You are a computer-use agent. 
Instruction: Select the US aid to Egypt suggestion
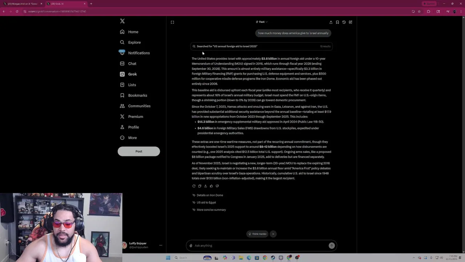pos(204,203)
